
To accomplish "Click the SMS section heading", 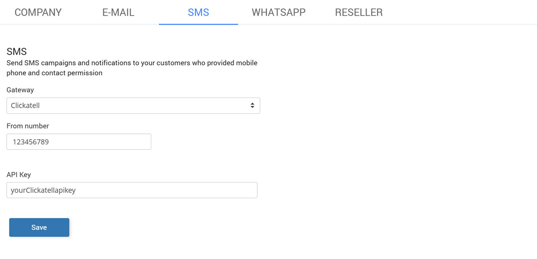I will coord(17,52).
